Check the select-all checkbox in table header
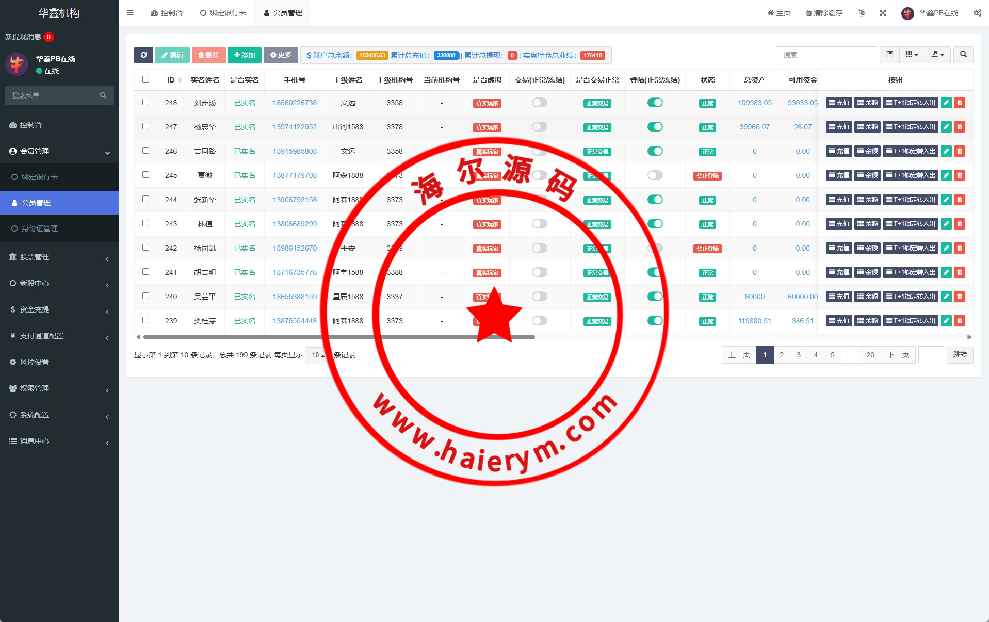Image resolution: width=989 pixels, height=622 pixels. click(x=145, y=79)
